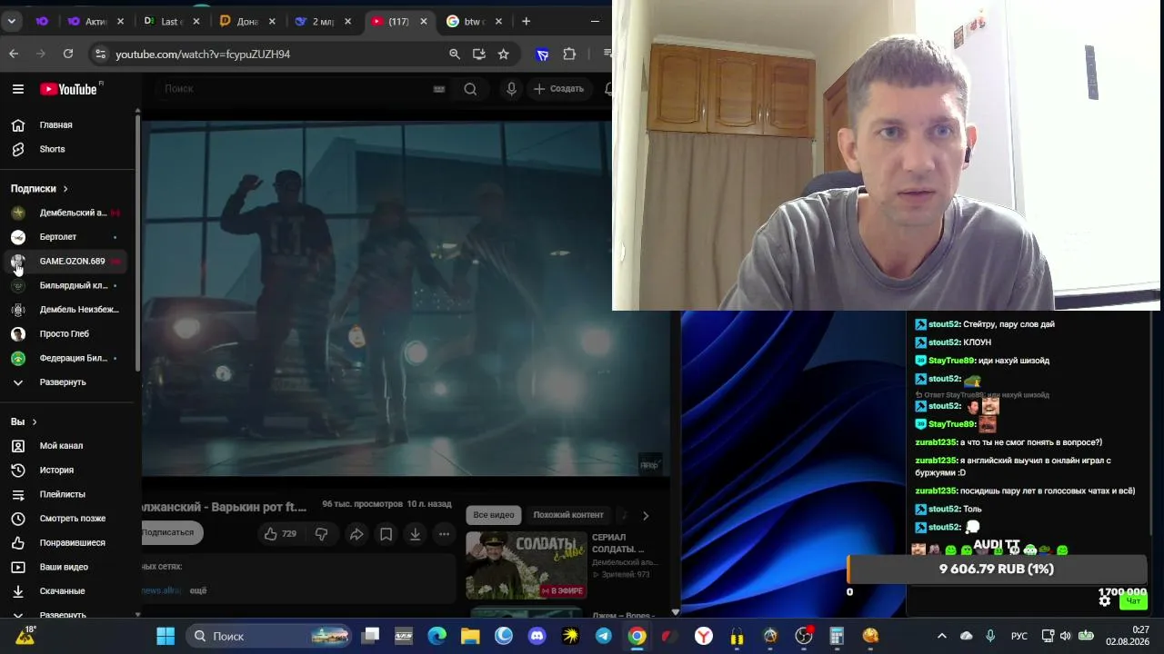Open site information icon beside URL
1164x654 pixels.
[100, 54]
